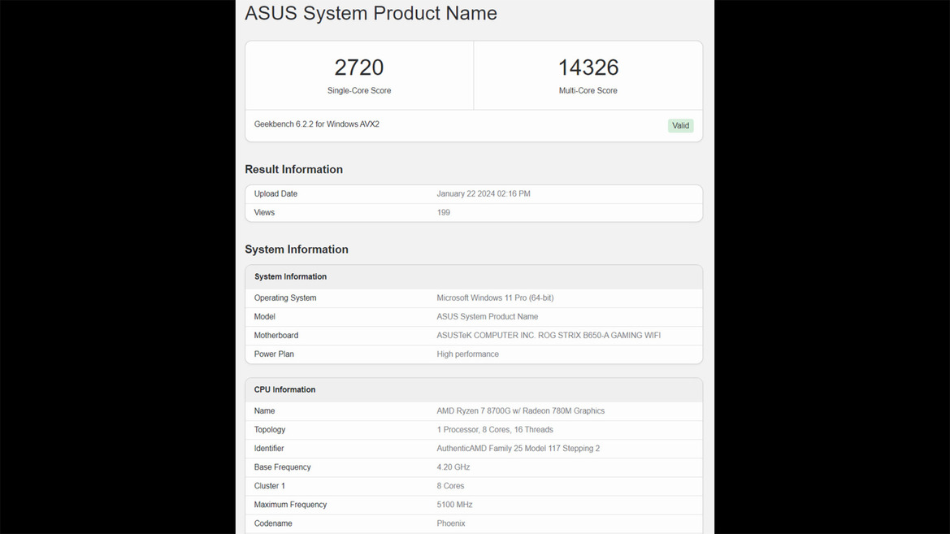
Task: Select the views count 199
Action: click(444, 213)
